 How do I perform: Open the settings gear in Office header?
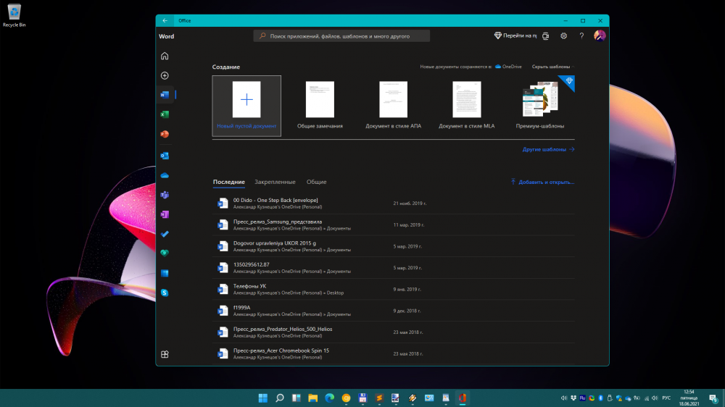coord(563,35)
